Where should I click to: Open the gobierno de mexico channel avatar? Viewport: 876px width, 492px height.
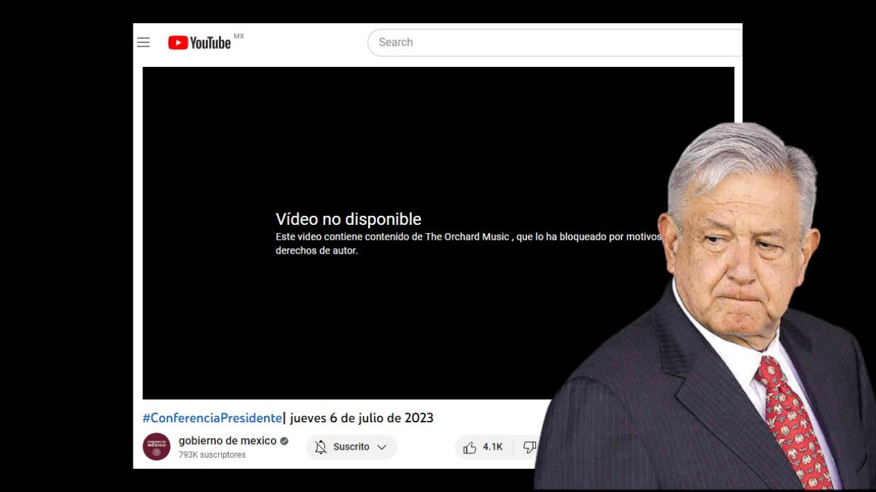click(x=156, y=446)
